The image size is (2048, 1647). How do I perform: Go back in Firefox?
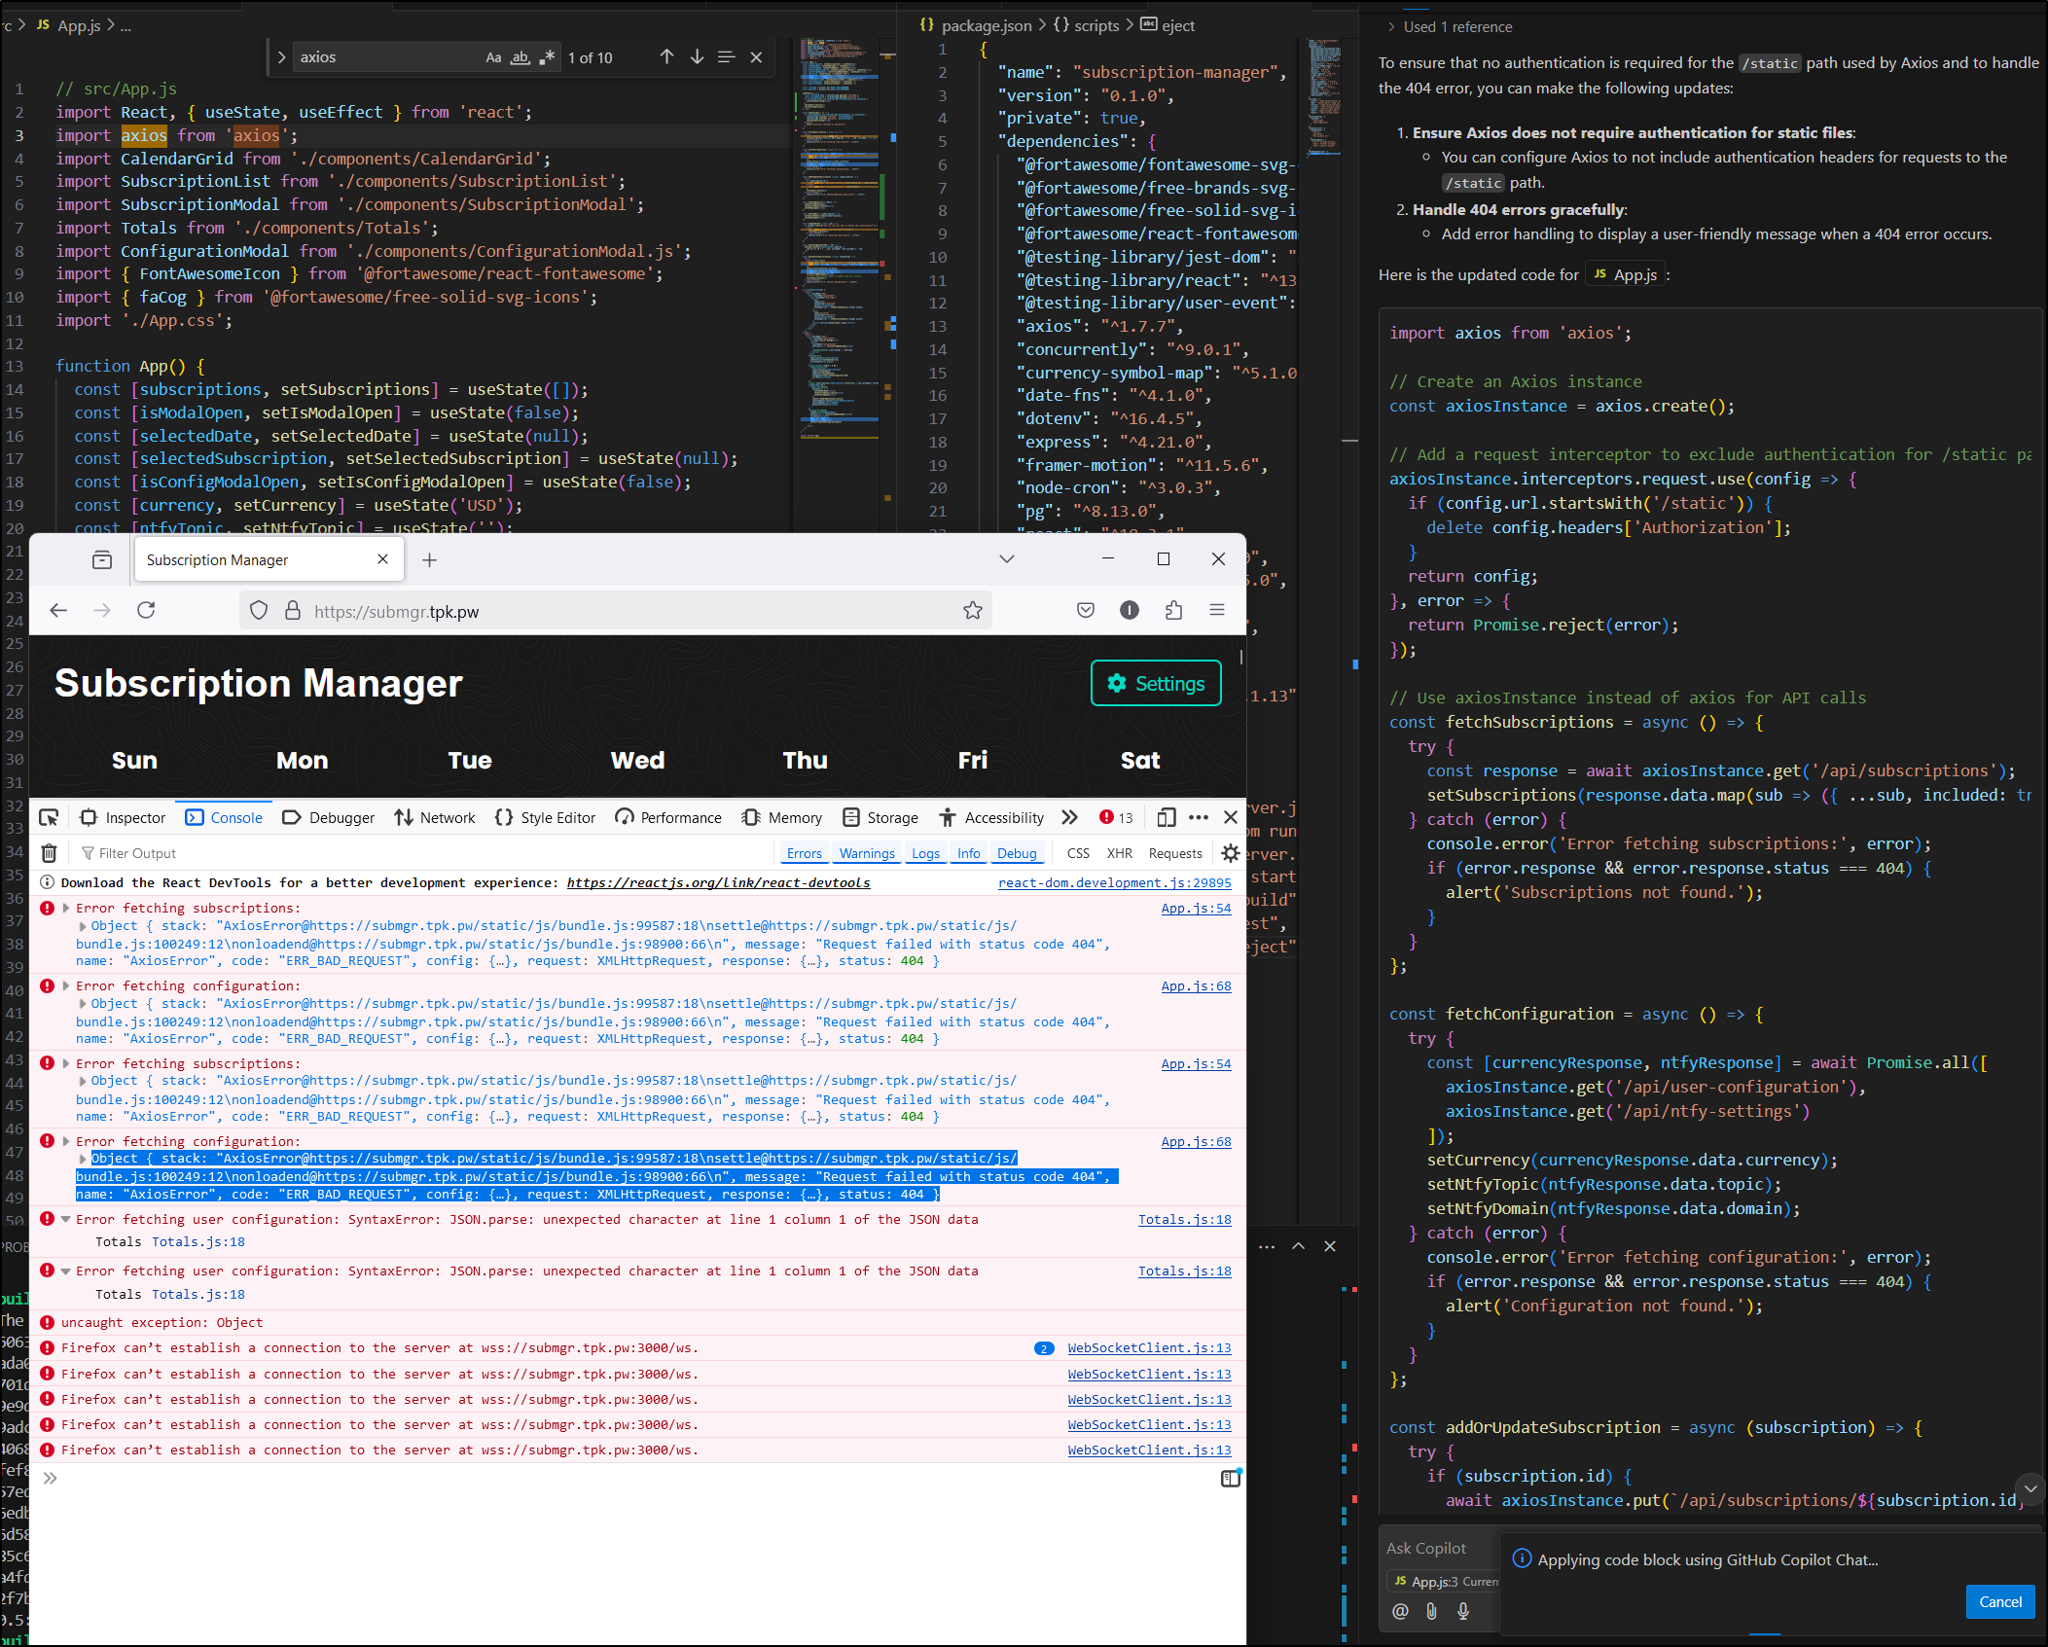[x=58, y=610]
